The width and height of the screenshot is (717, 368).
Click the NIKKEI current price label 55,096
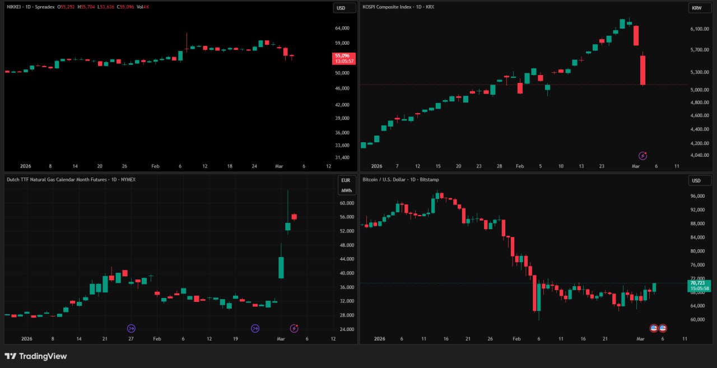pos(342,55)
